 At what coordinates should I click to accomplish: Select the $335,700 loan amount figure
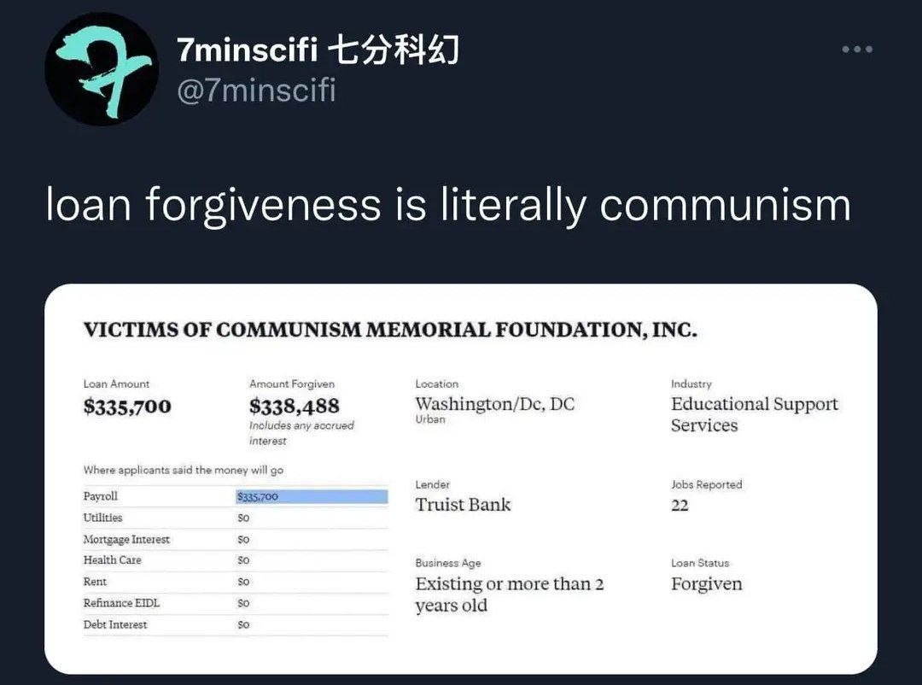click(x=127, y=407)
